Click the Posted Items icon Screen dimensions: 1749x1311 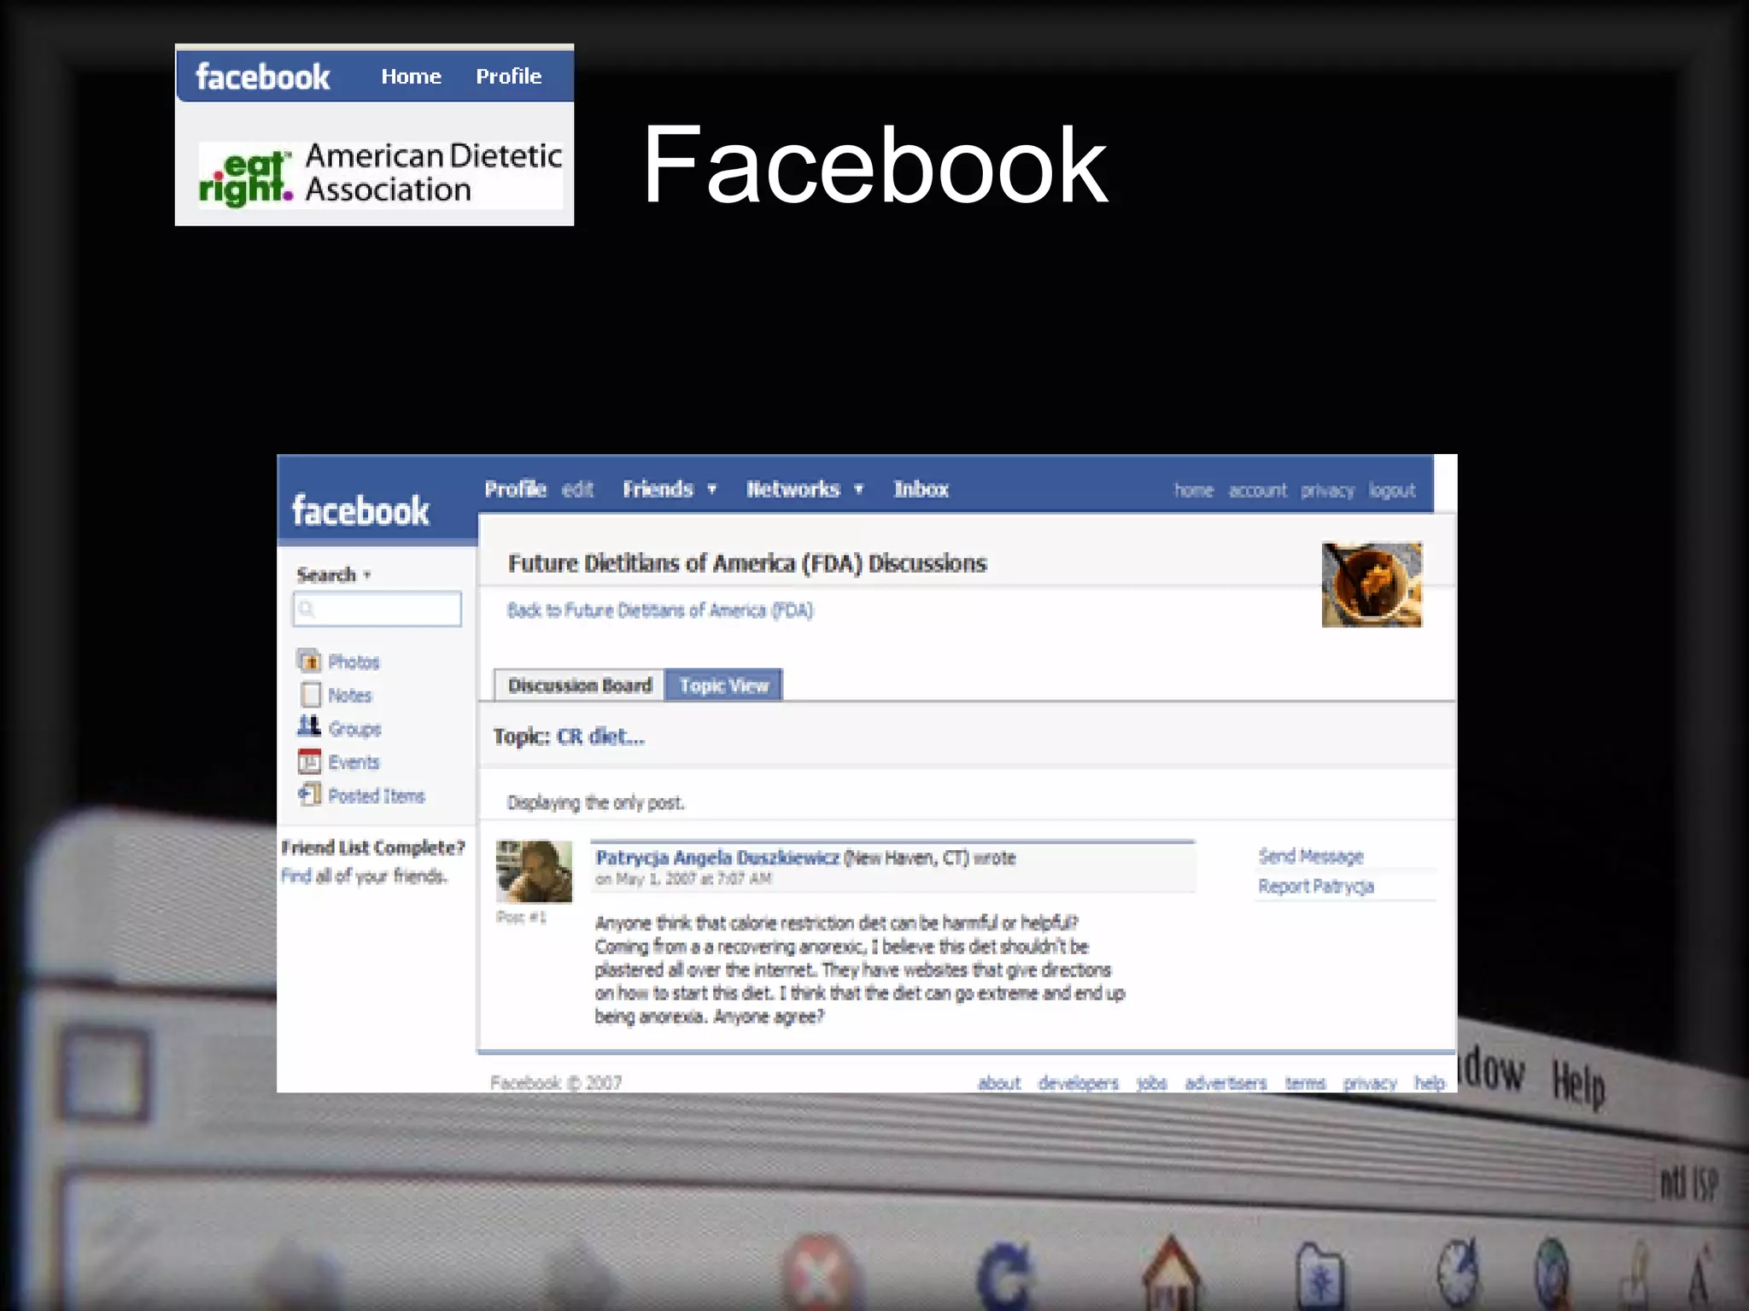309,795
